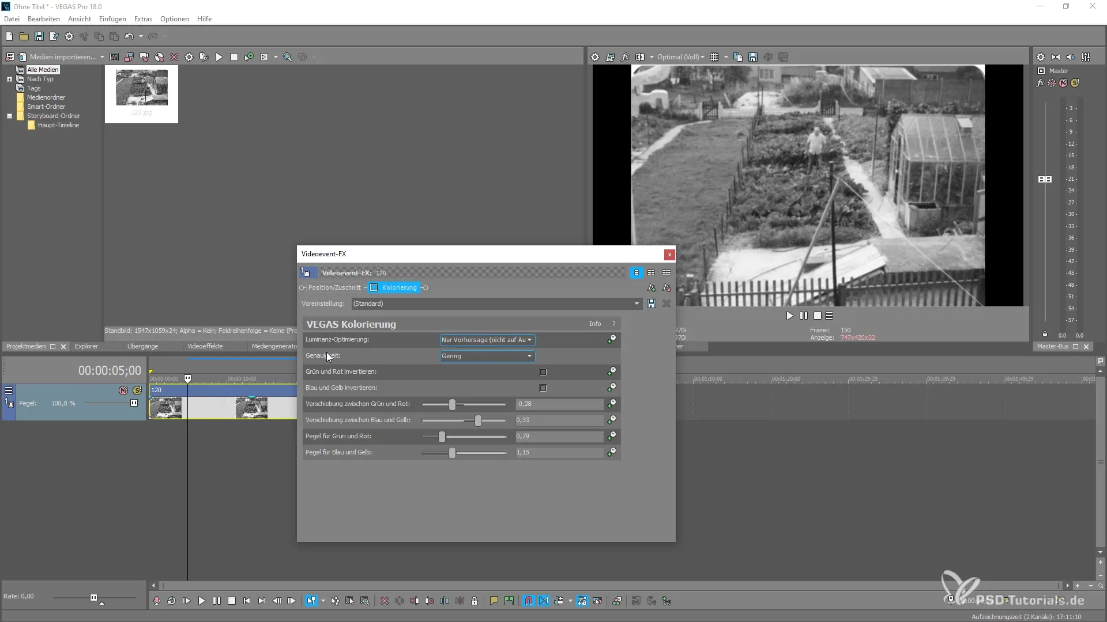Switch to the Übergänge tab
The height and width of the screenshot is (622, 1107).
(x=142, y=346)
